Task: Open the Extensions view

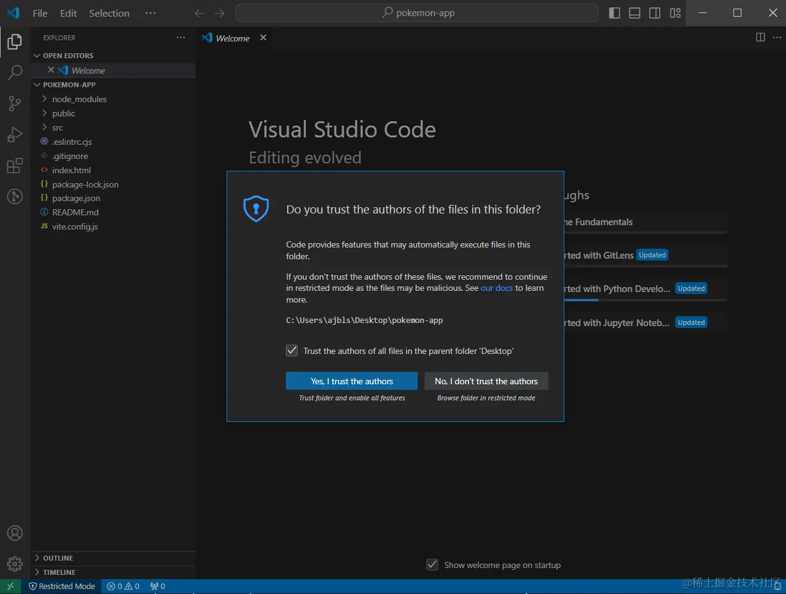Action: [x=15, y=166]
